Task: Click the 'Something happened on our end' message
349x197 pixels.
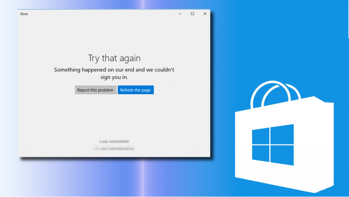Action: 114,73
